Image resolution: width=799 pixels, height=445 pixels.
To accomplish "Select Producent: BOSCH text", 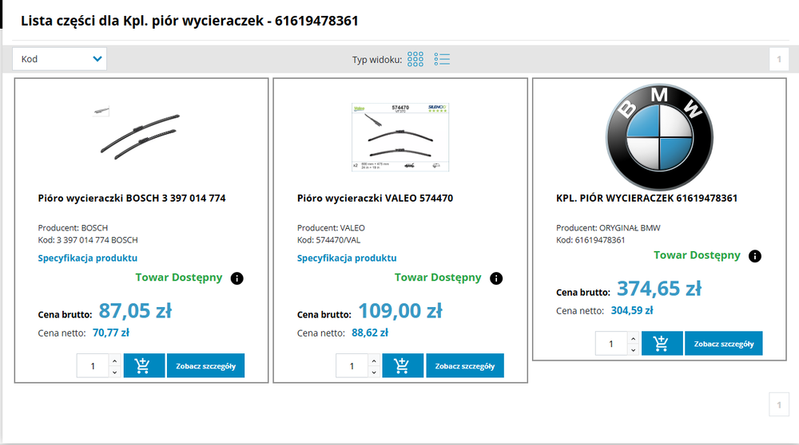I will 73,228.
